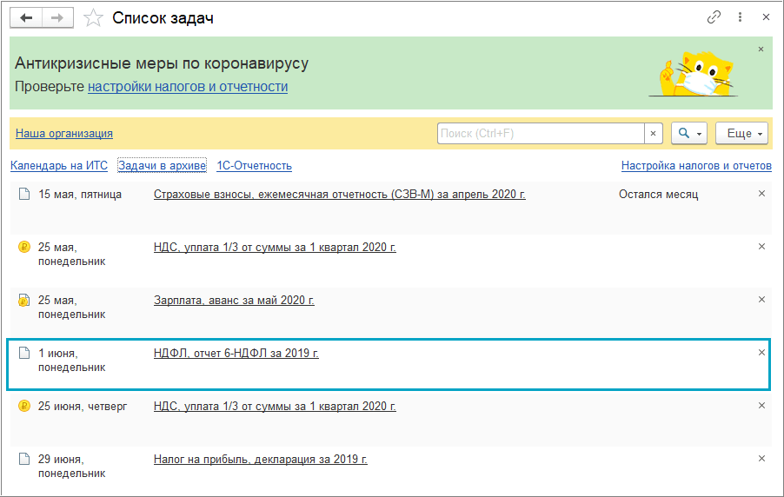Image resolution: width=784 pixels, height=497 pixels.
Task: Expand the Еще menu button
Action: (742, 134)
